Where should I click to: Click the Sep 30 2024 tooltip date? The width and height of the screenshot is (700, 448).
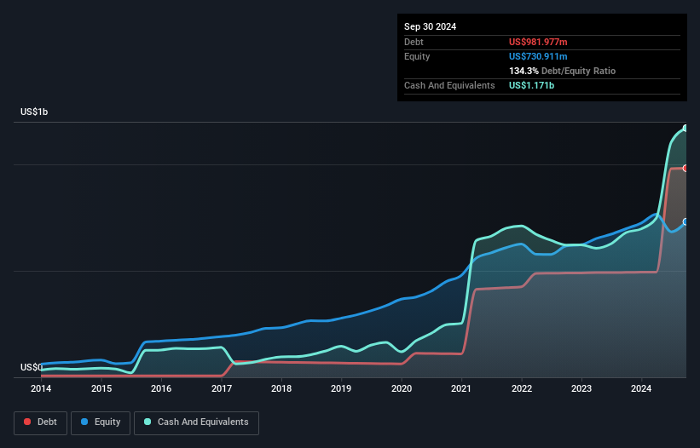coord(430,26)
